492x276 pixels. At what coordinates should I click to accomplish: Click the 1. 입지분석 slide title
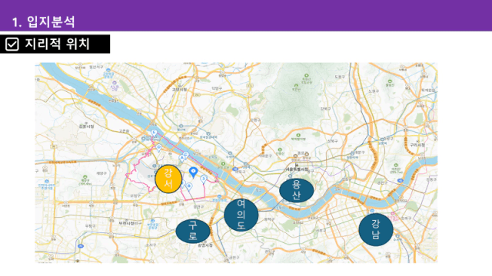[x=43, y=21]
